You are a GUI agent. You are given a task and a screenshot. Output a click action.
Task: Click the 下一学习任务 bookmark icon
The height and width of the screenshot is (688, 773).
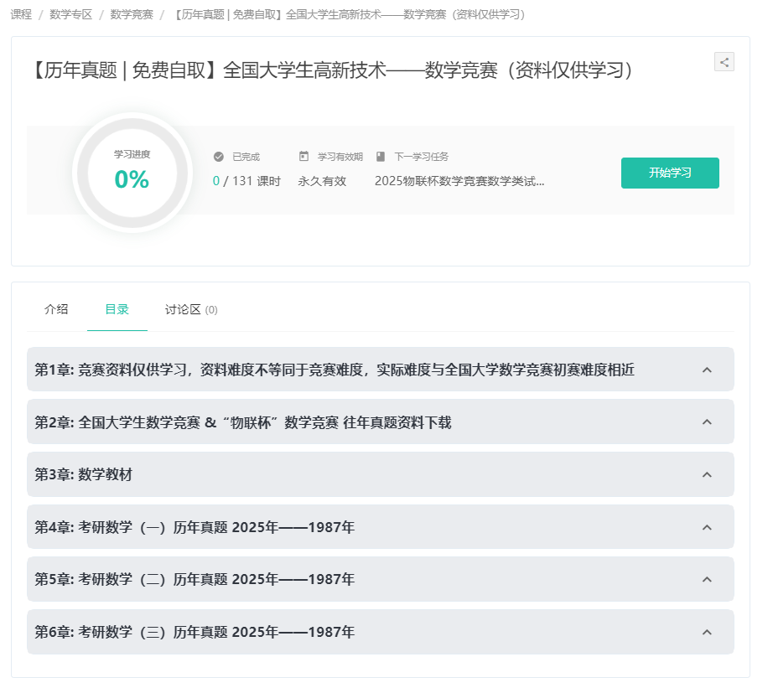pos(381,157)
